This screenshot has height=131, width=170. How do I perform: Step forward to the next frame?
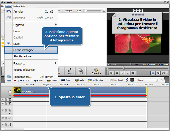(x=128, y=73)
